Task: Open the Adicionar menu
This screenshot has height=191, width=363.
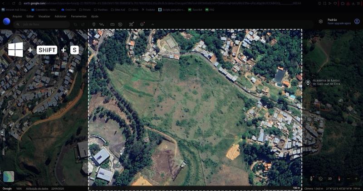Action: (x=60, y=16)
